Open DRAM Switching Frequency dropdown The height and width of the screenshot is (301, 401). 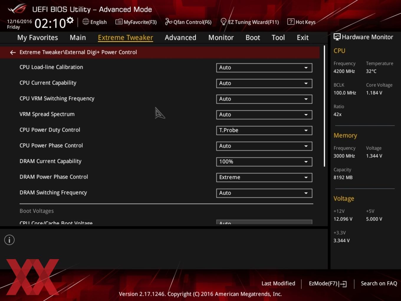[x=264, y=193]
